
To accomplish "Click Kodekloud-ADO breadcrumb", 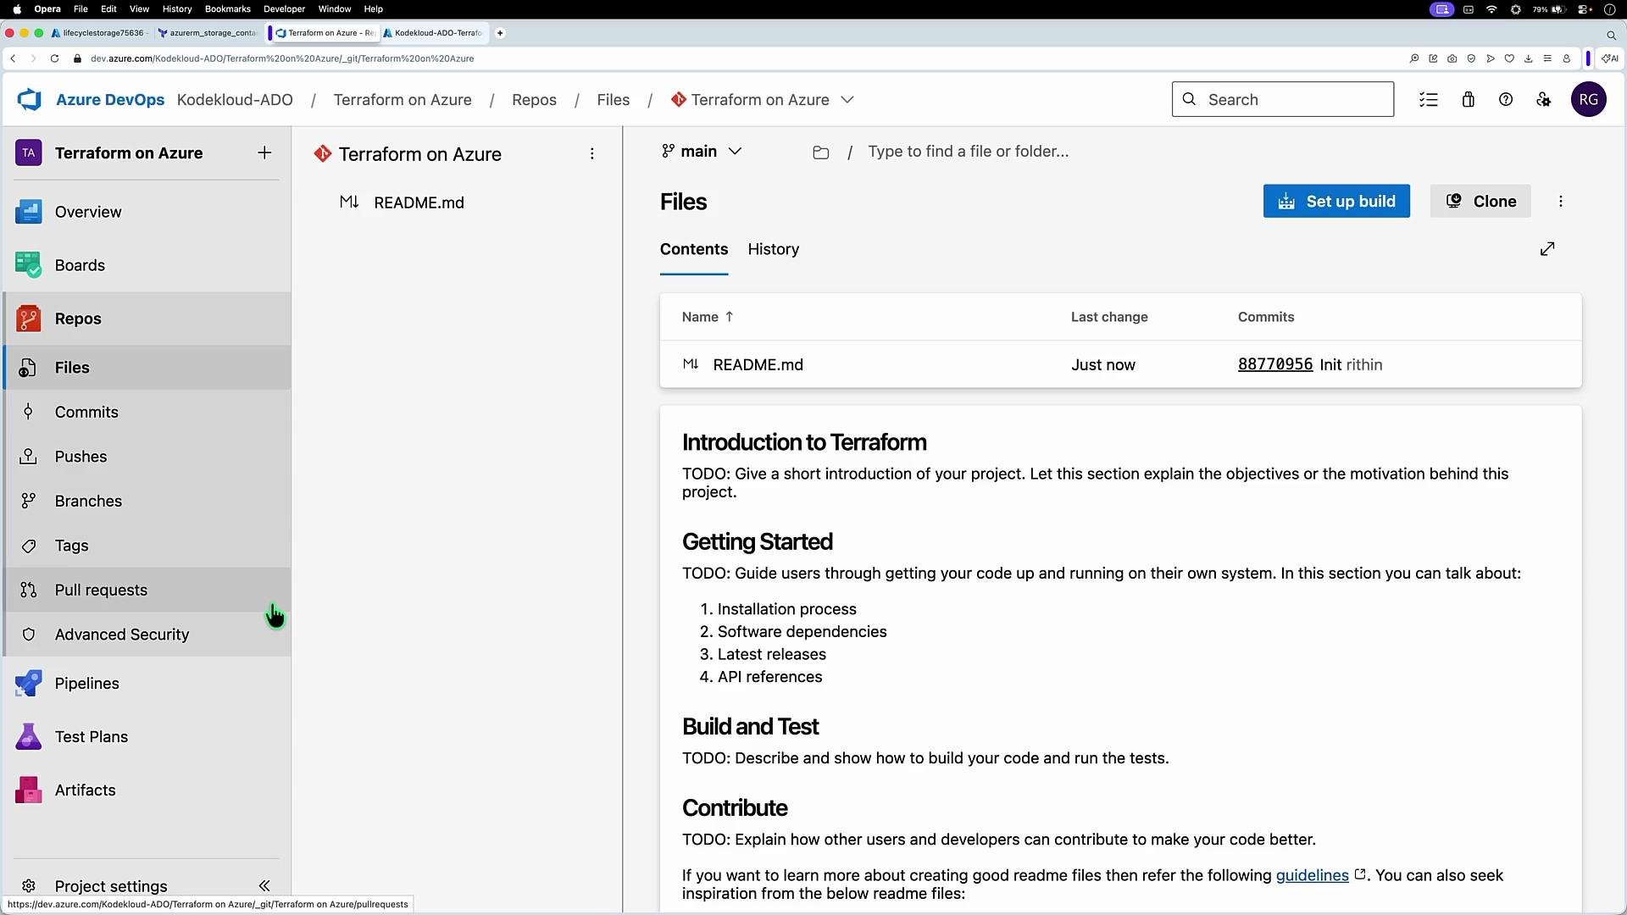I will point(235,100).
